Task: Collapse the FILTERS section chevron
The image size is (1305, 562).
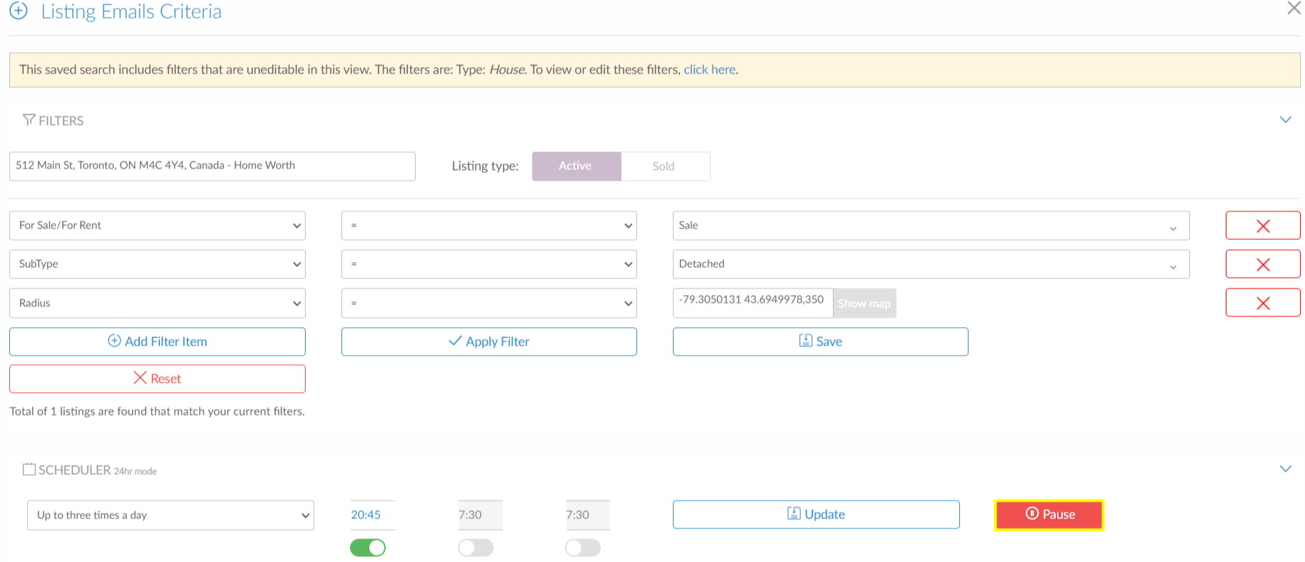Action: tap(1285, 119)
